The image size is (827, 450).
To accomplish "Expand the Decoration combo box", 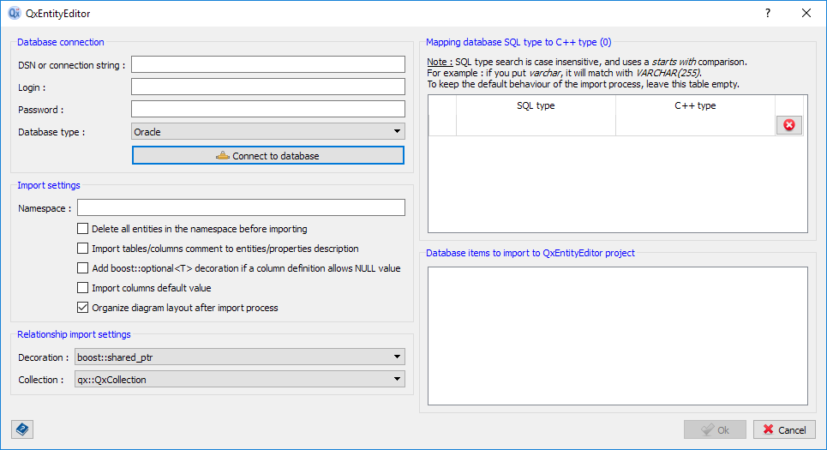I will point(240,357).
